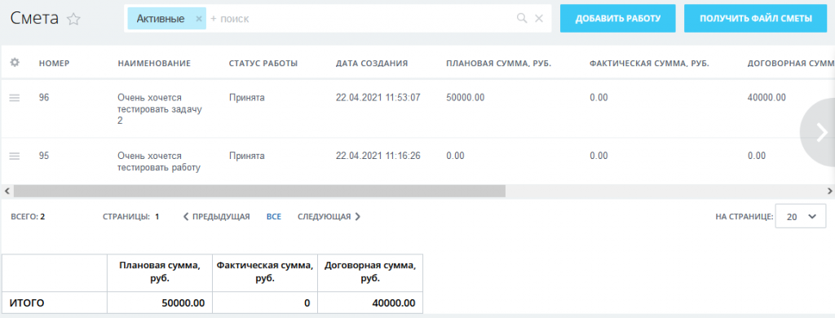Click the ИТОГО row label
Viewport: 835px width, 318px height.
(27, 303)
